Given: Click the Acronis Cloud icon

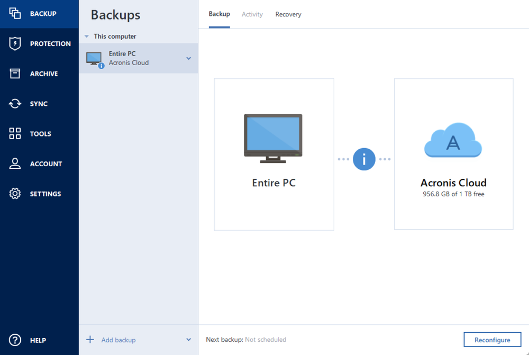Looking at the screenshot, I should pyautogui.click(x=453, y=140).
